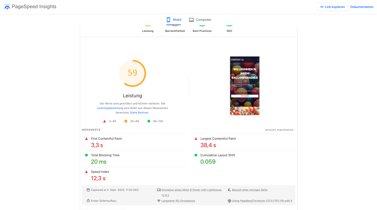Viewport: 377px width, 210px height.
Task: Click the Leistung heading under the gauge
Action: click(x=133, y=96)
